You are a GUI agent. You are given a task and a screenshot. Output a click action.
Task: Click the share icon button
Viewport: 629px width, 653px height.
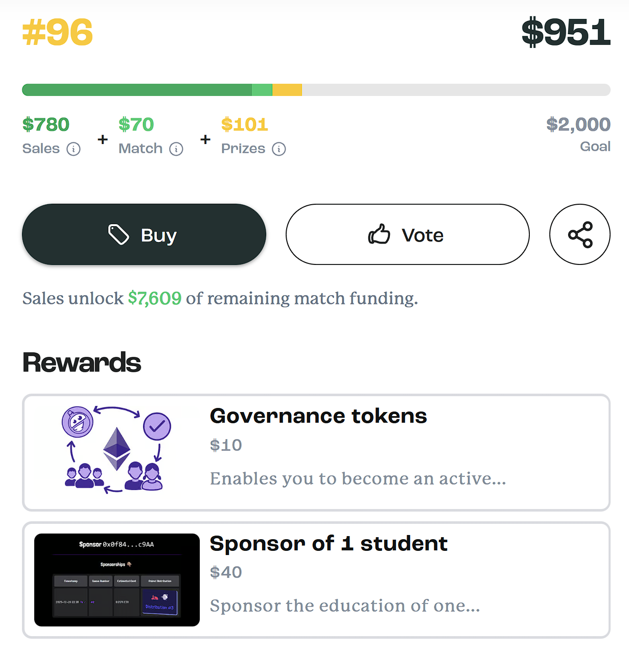click(580, 235)
